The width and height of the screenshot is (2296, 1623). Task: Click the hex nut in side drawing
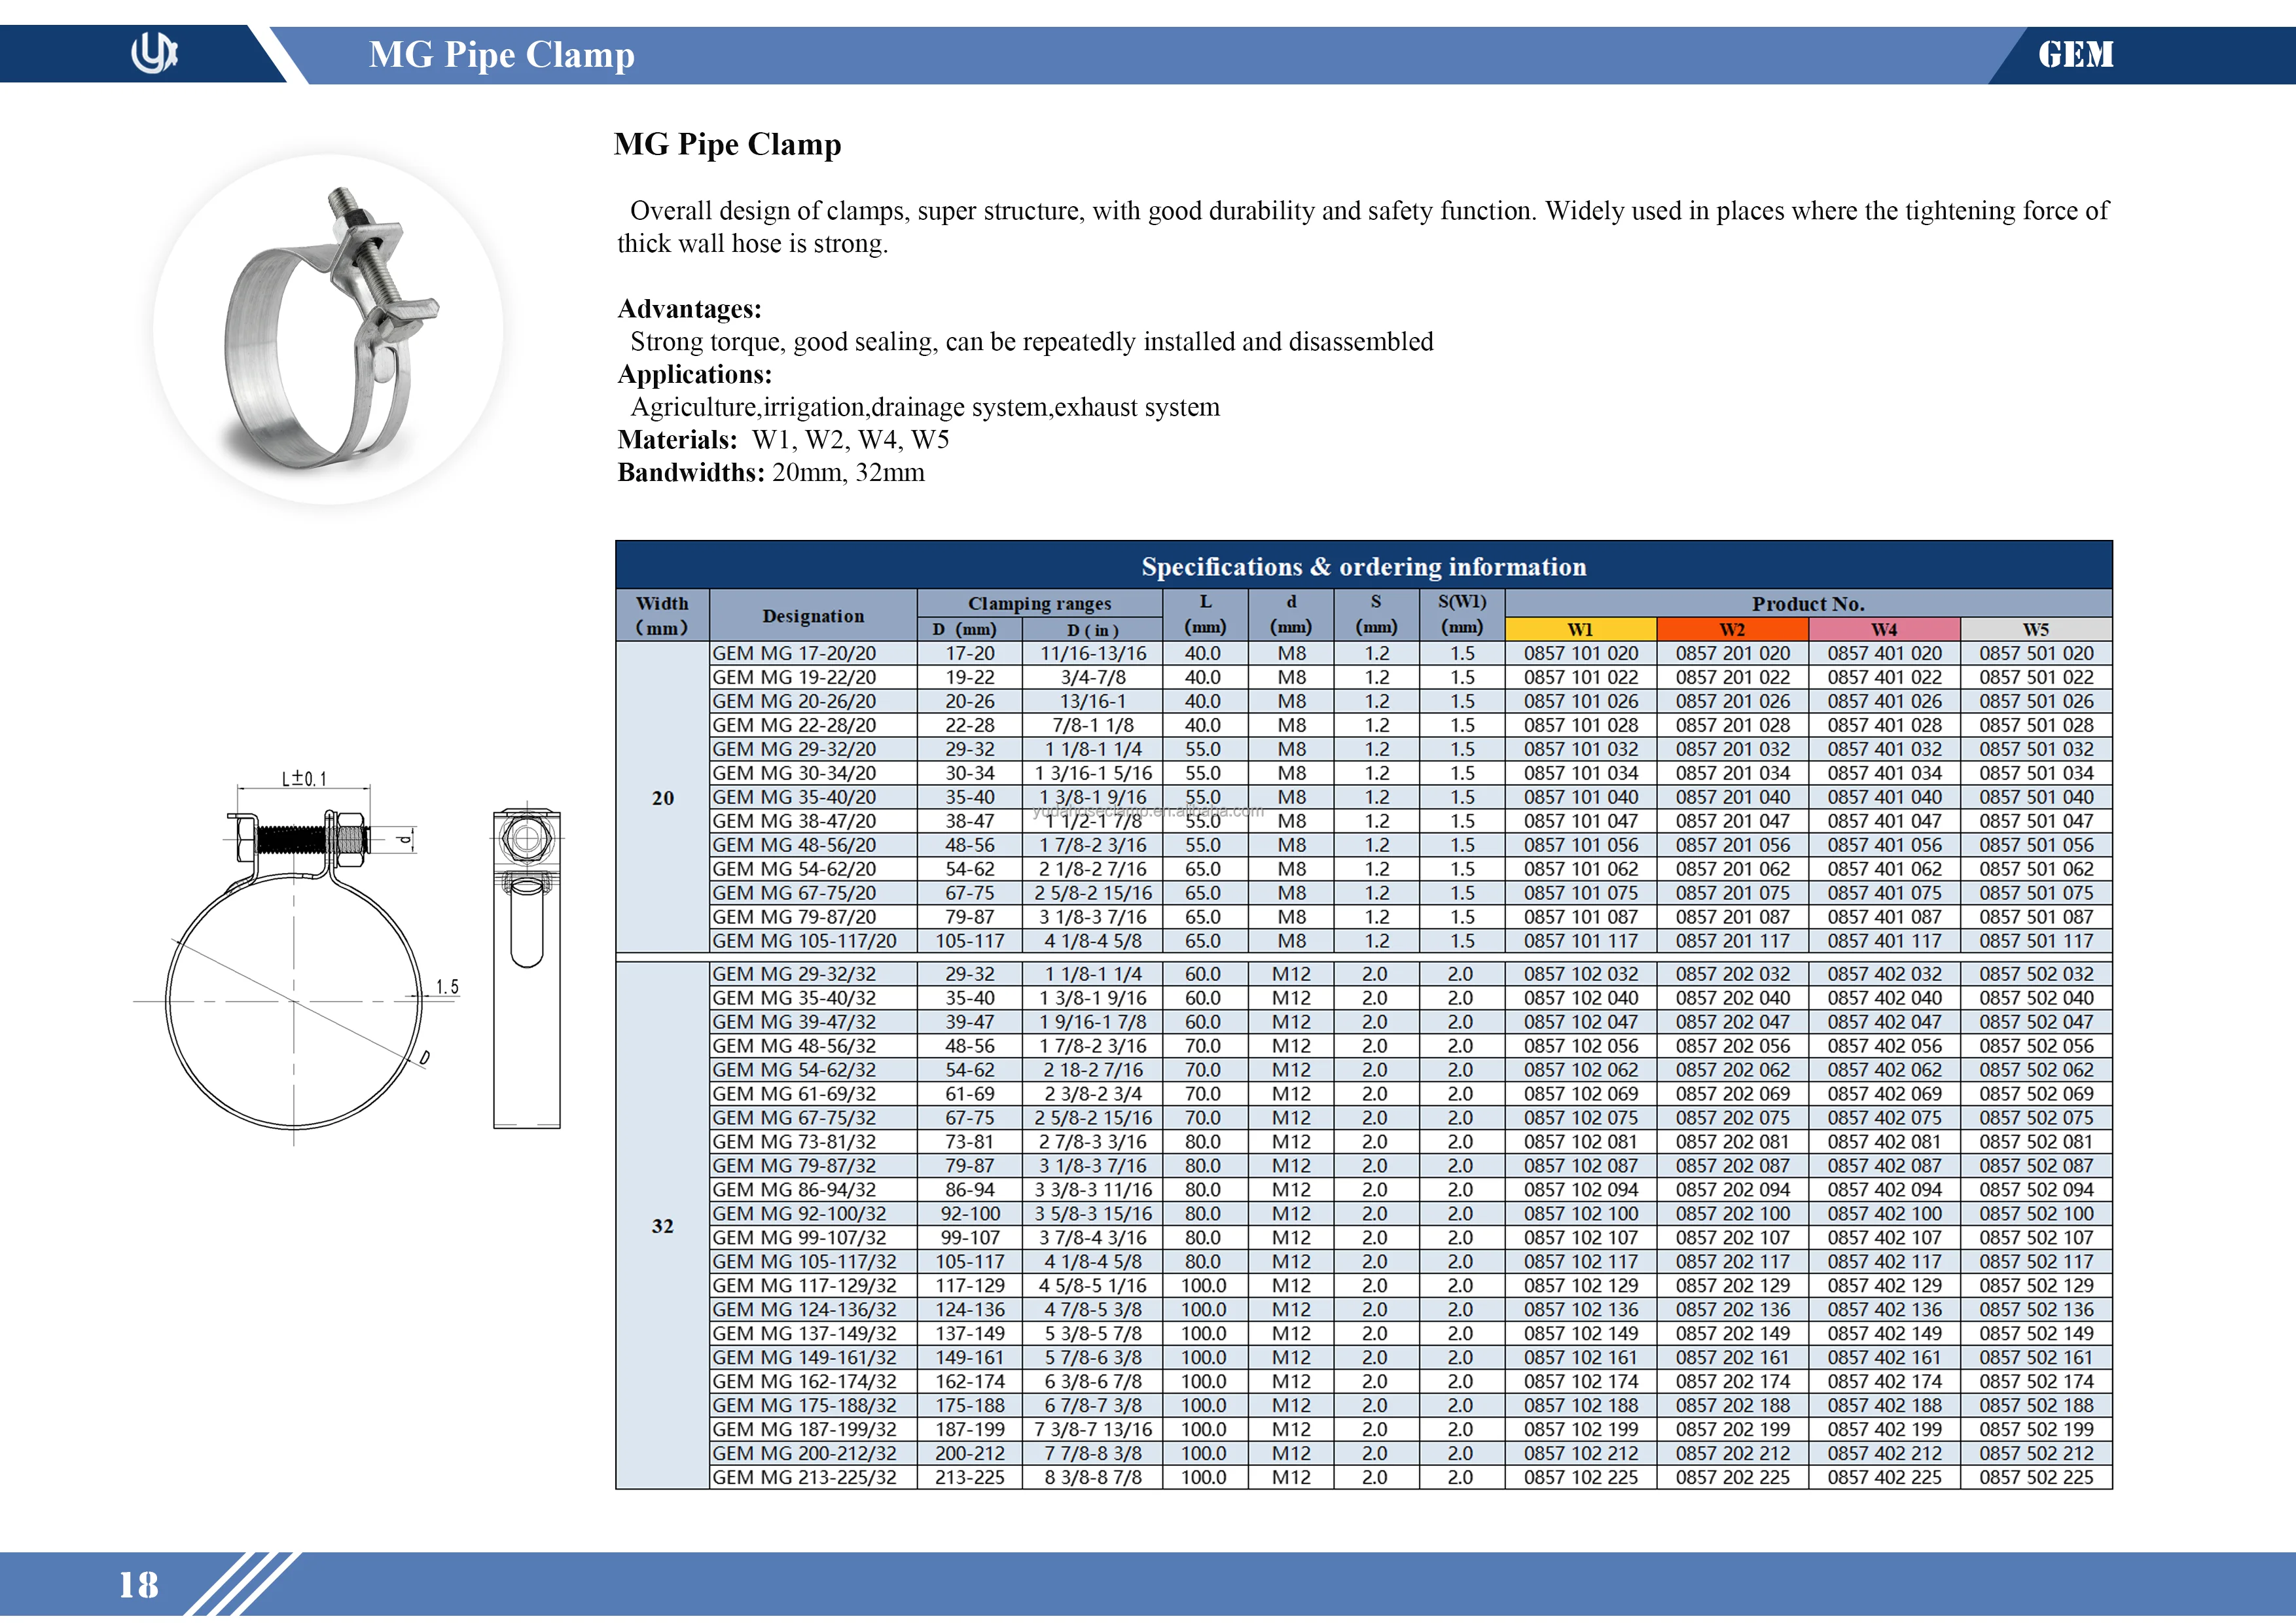tap(526, 838)
